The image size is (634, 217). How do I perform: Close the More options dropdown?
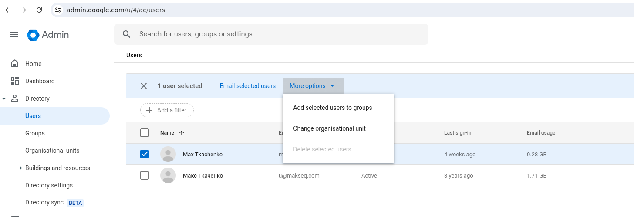tap(313, 86)
